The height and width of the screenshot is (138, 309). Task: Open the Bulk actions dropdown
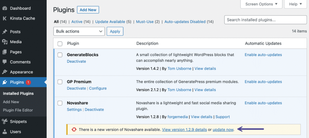[79, 31]
